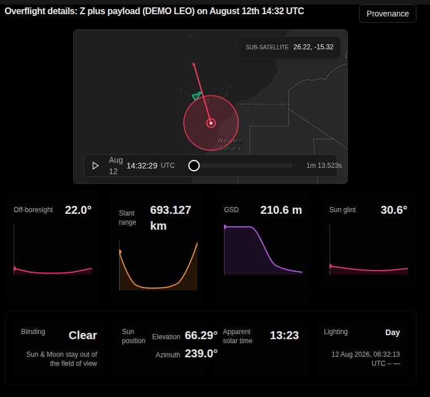Click the Overflight details heading
Viewport: 430px width, 397px height.
pyautogui.click(x=154, y=11)
